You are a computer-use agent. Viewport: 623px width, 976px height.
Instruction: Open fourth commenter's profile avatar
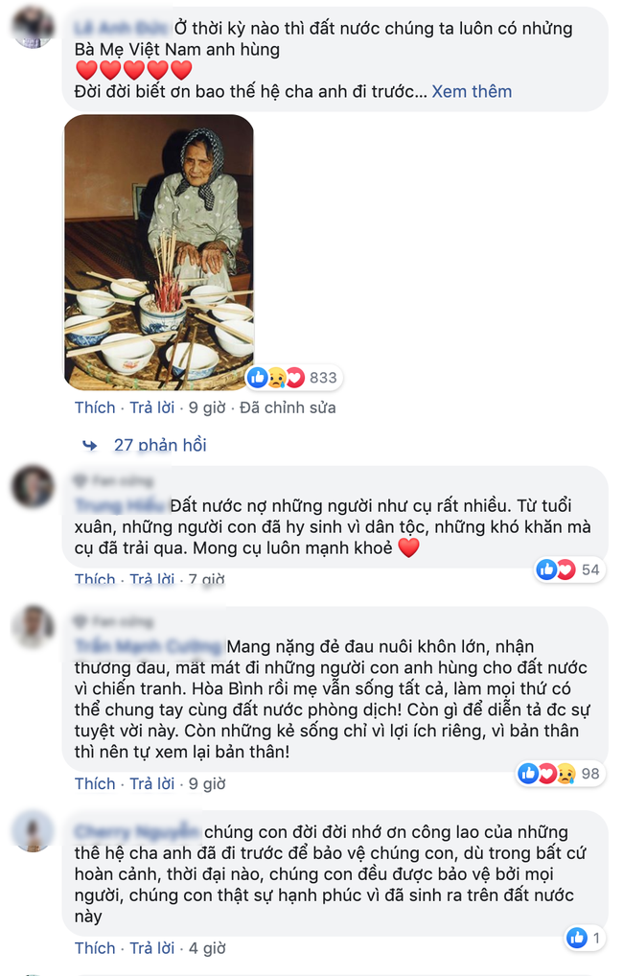click(x=33, y=831)
